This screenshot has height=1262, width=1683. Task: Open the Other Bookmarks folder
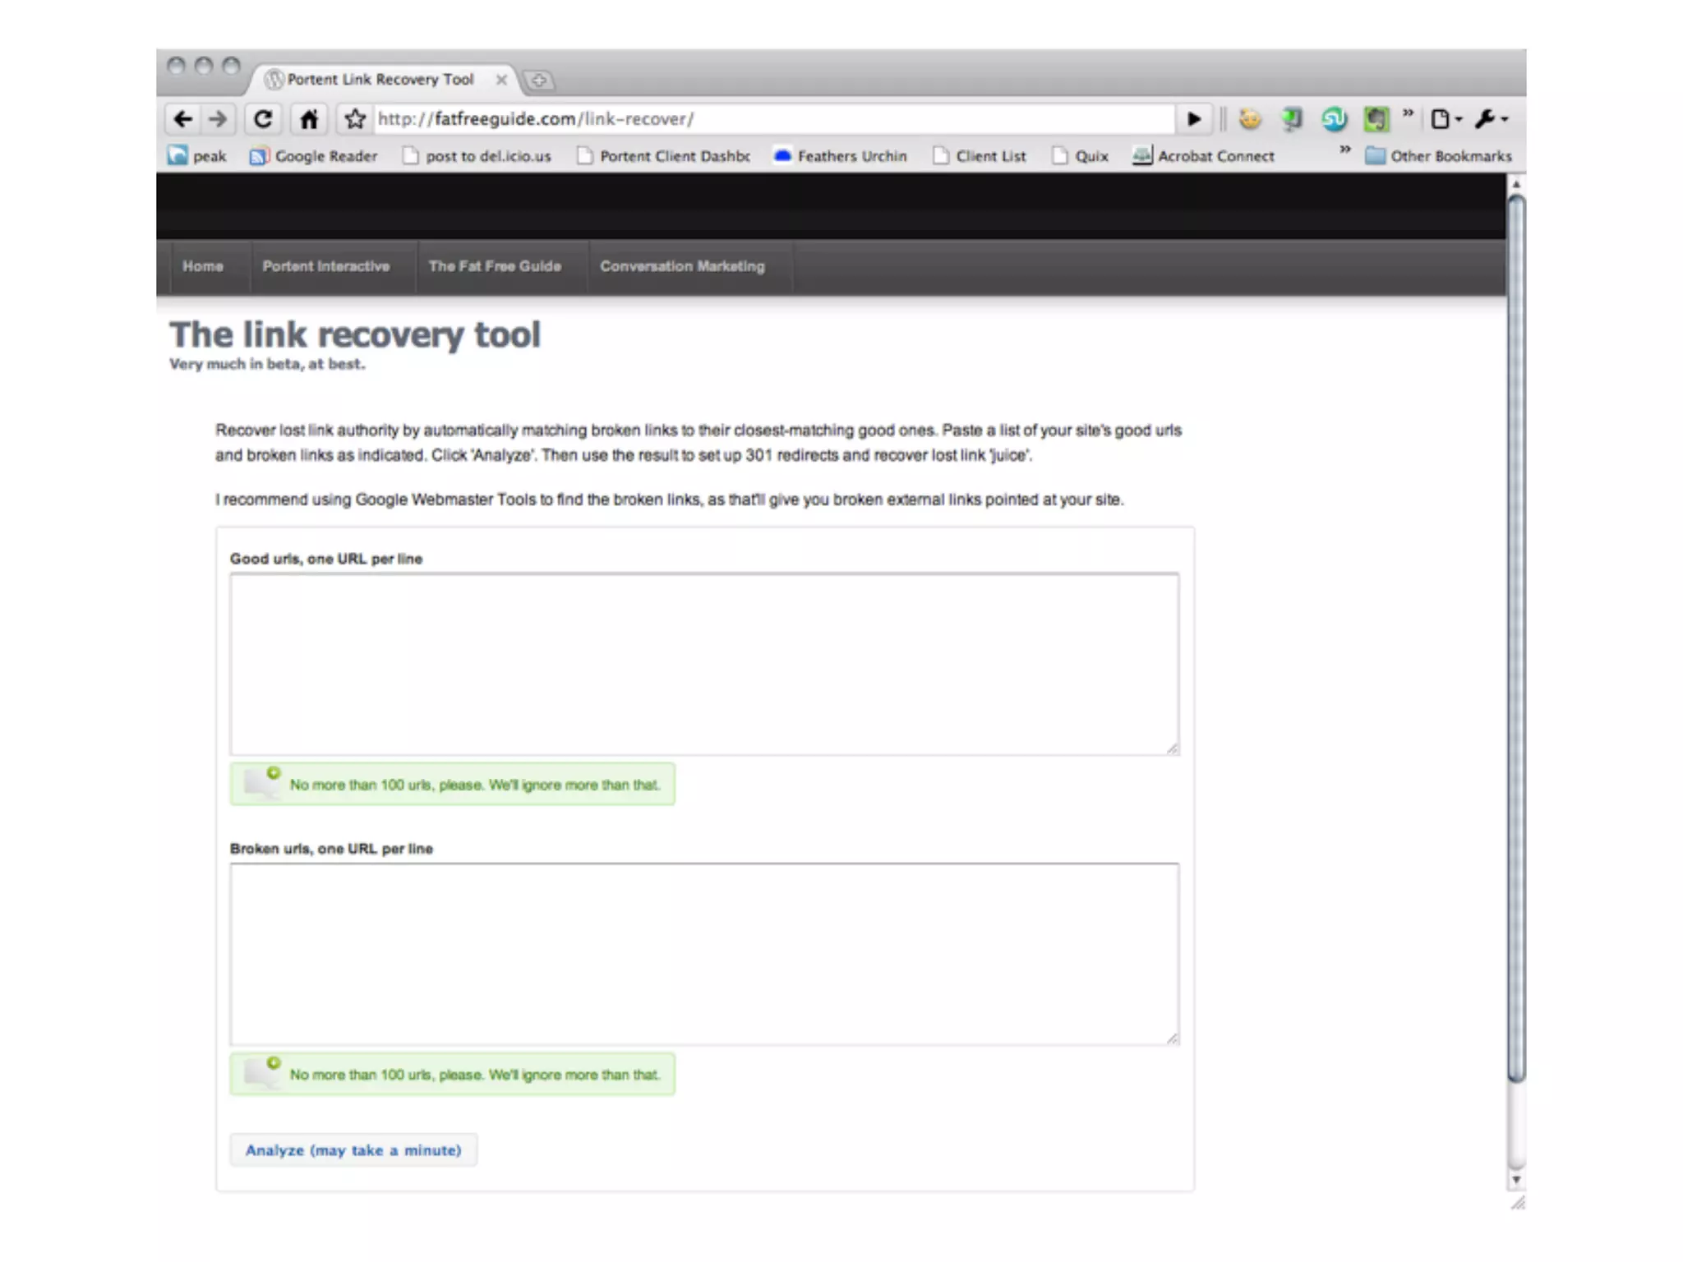(1439, 156)
